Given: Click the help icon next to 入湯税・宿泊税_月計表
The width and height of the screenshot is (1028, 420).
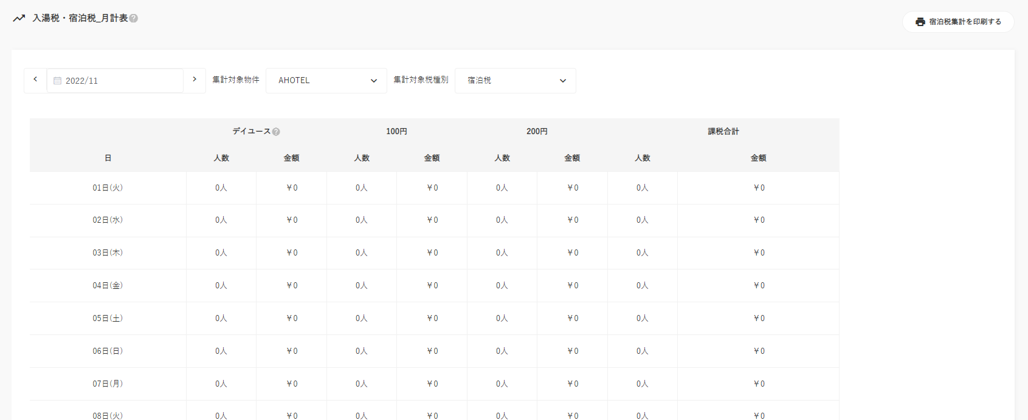Looking at the screenshot, I should [134, 18].
